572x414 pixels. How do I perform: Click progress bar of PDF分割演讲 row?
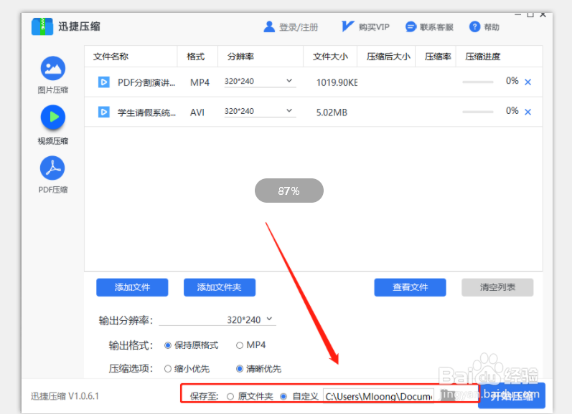coord(478,82)
